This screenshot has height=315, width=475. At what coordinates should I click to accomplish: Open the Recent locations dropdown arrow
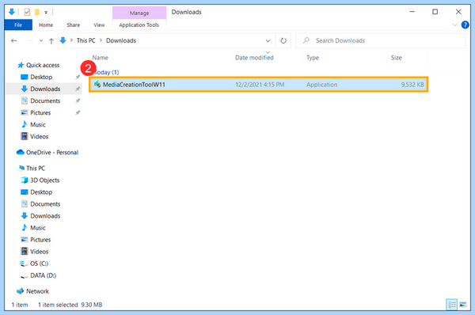click(x=41, y=40)
